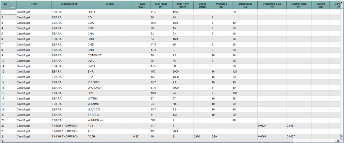The width and height of the screenshot is (344, 143).
Task: Sort by Suction Size column
Action: coord(299,5)
